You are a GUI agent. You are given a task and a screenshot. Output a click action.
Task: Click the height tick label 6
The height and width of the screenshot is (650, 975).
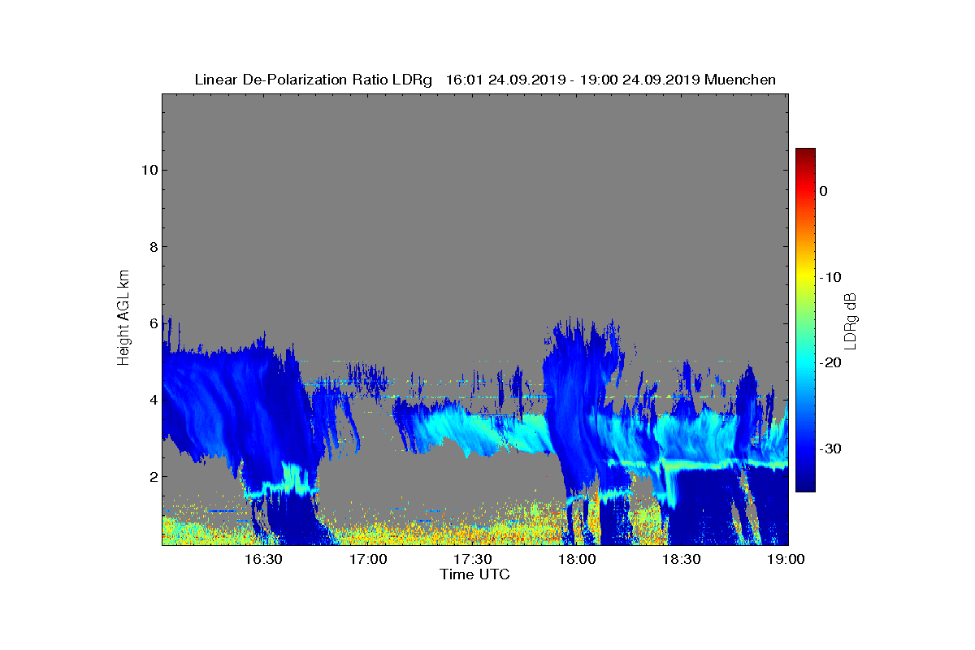(152, 323)
